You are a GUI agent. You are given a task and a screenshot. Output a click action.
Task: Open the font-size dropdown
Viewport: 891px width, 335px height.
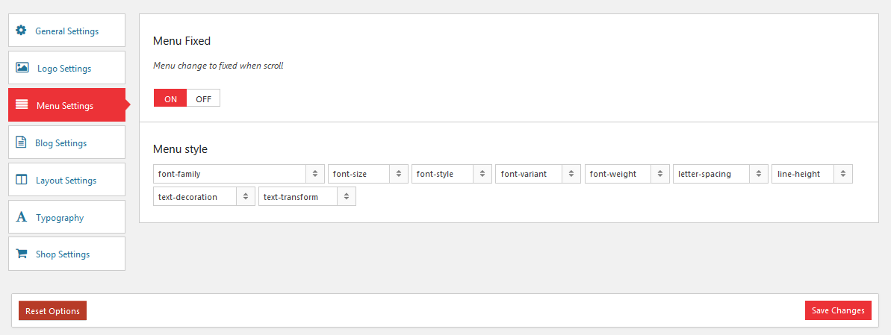tap(367, 174)
